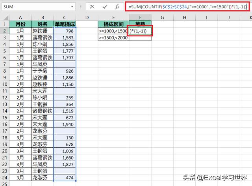The height and width of the screenshot is (186, 252).
Task: Click 赵铁锤 name in row 9
Action: (x=43, y=77)
